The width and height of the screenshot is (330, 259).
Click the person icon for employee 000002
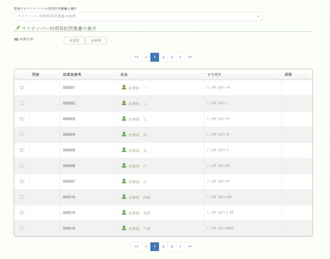click(124, 103)
